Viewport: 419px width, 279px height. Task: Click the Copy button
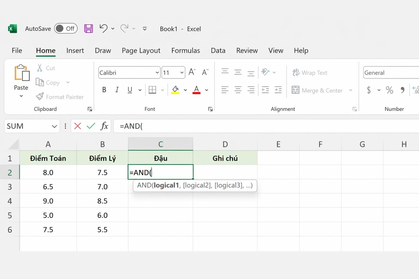click(48, 83)
